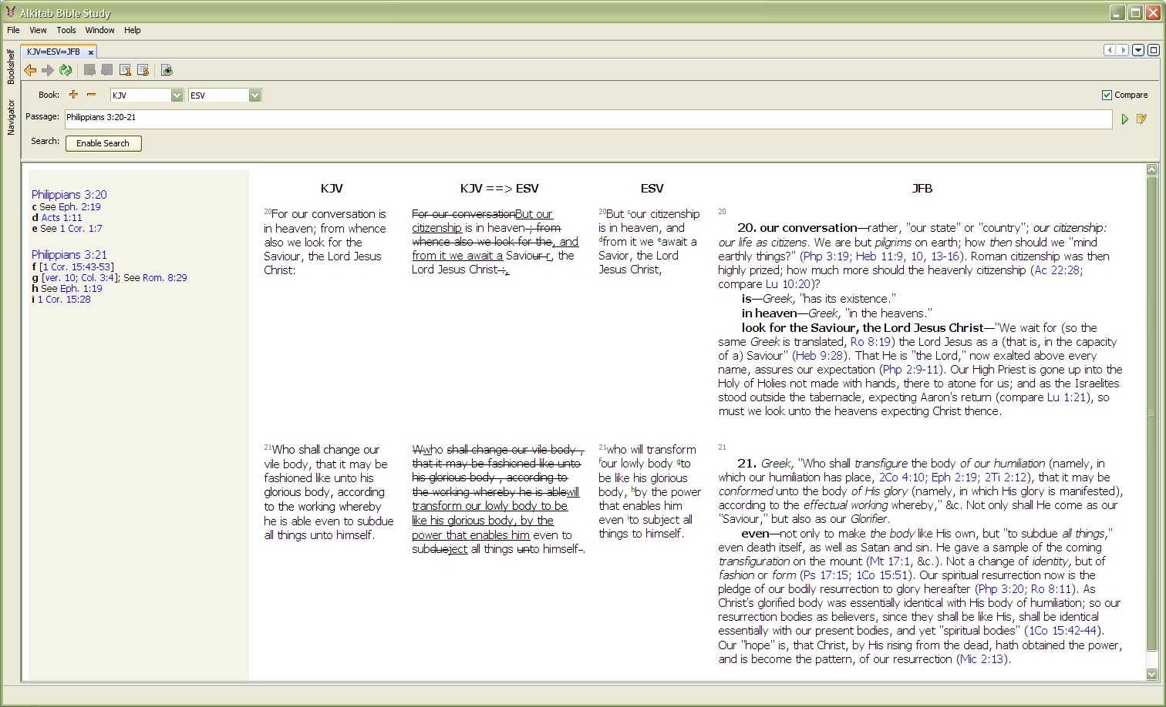Open the tab list dropdown arrow
The height and width of the screenshot is (707, 1166).
tap(1137, 50)
